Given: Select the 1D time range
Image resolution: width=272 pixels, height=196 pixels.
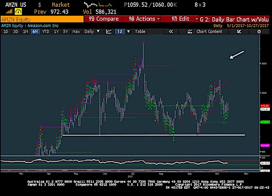Looking at the screenshot, I should click(6, 32).
